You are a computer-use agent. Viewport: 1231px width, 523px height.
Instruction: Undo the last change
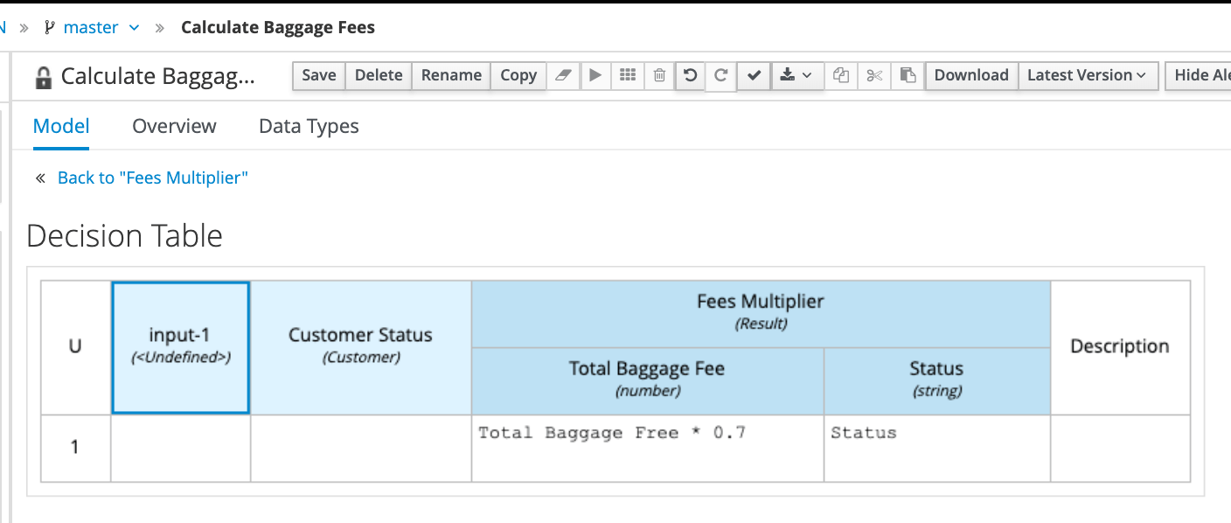690,75
